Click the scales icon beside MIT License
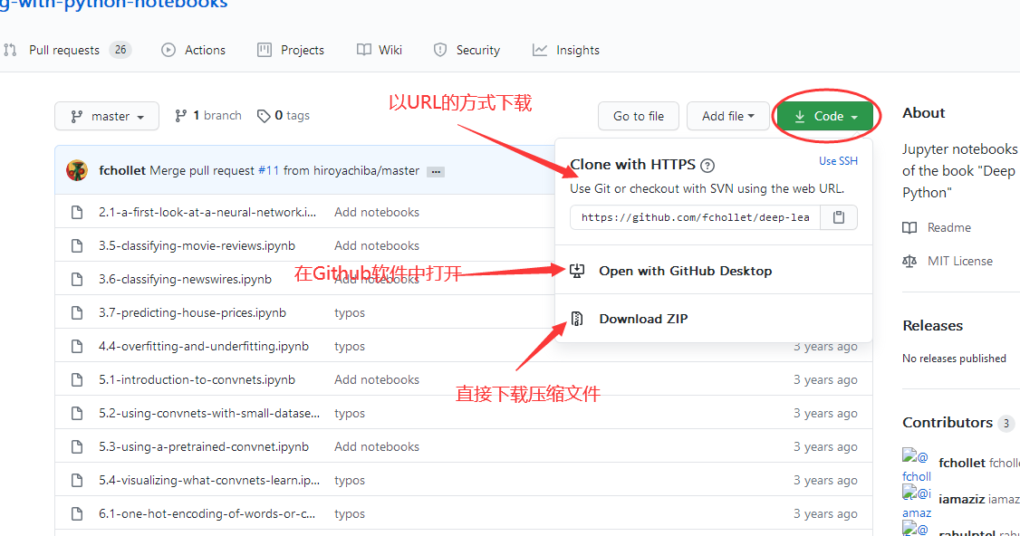Screen dimensions: 1020x536 909,261
